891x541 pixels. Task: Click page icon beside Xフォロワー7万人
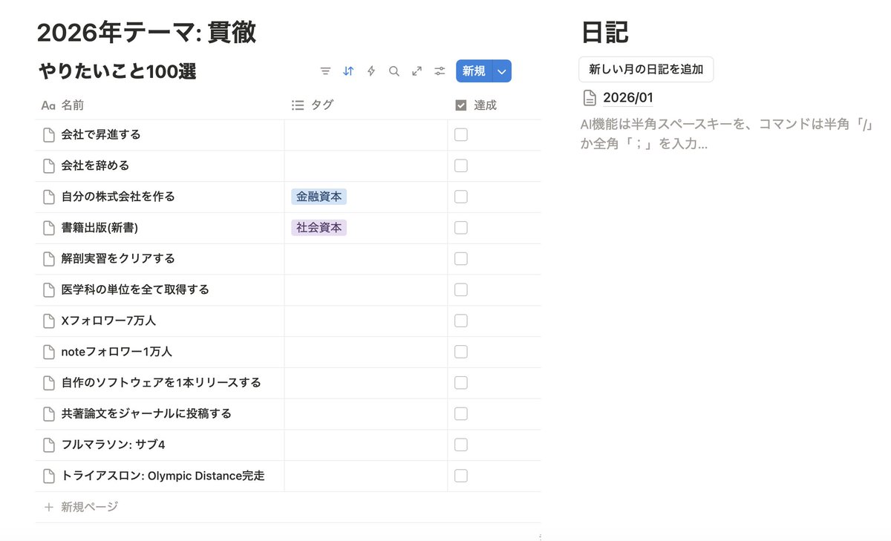click(49, 321)
